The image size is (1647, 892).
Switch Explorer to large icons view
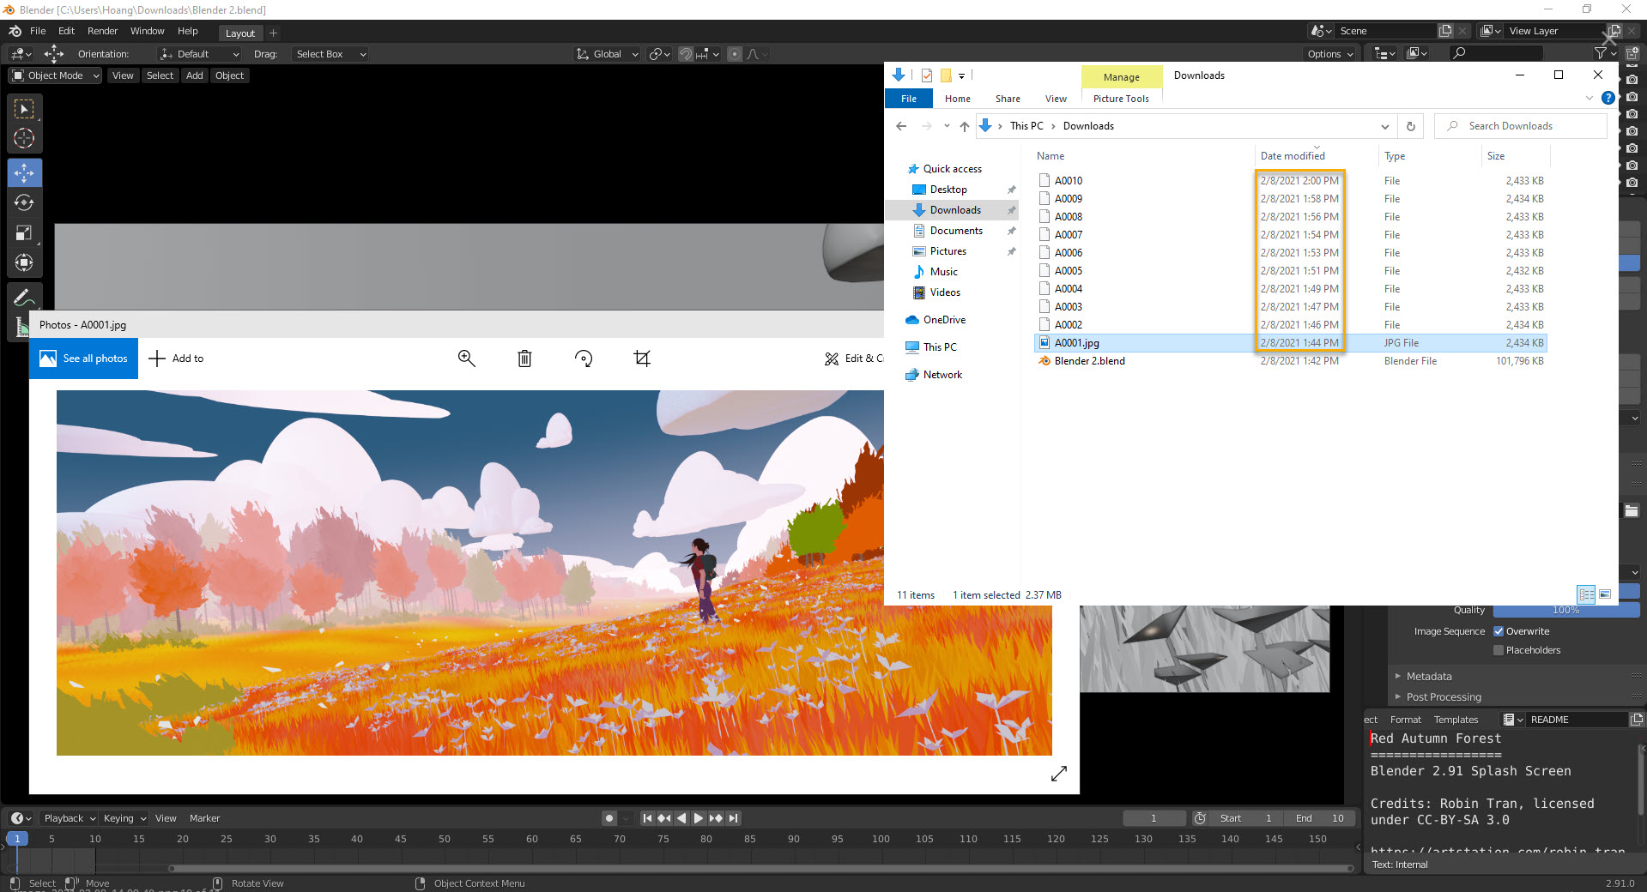(x=1605, y=594)
